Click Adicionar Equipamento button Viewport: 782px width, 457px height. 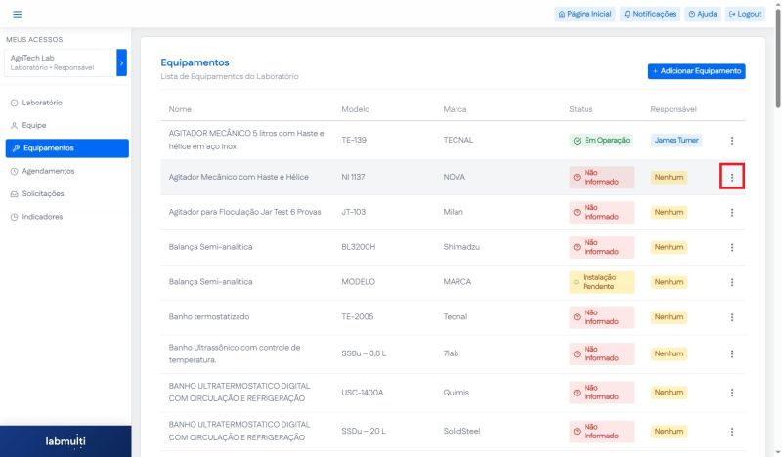click(696, 71)
